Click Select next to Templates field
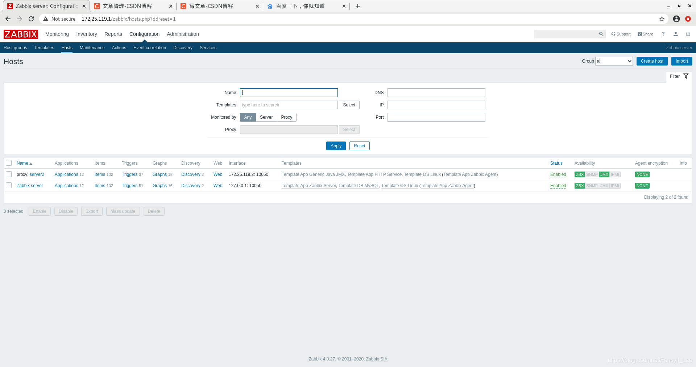The height and width of the screenshot is (367, 696). pos(349,105)
